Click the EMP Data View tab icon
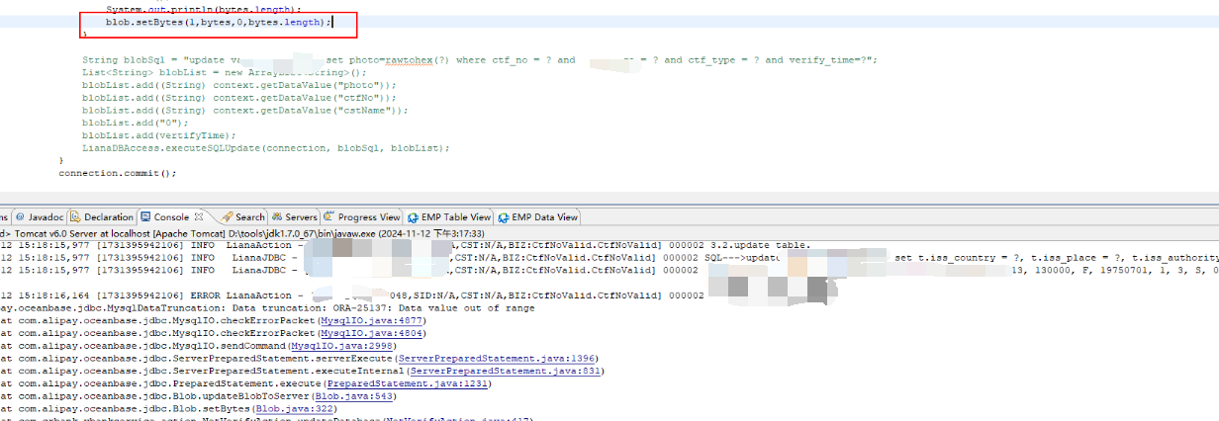Viewport: 1219px width, 421px height. (x=504, y=217)
